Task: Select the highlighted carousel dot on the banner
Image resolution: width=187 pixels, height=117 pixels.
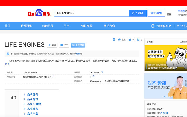Action: [x=165, y=96]
